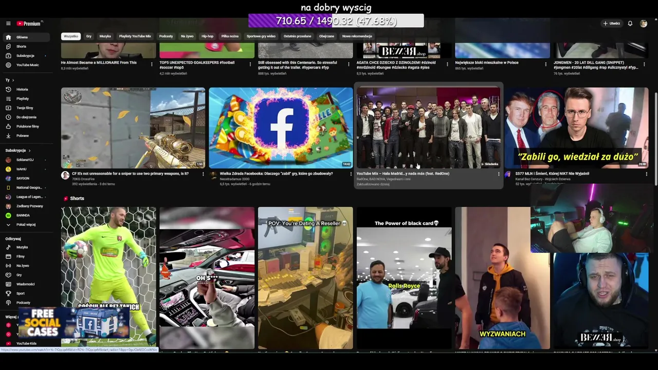Image resolution: width=658 pixels, height=370 pixels.
Task: Open options for Największe bloki video
Action: click(x=545, y=64)
